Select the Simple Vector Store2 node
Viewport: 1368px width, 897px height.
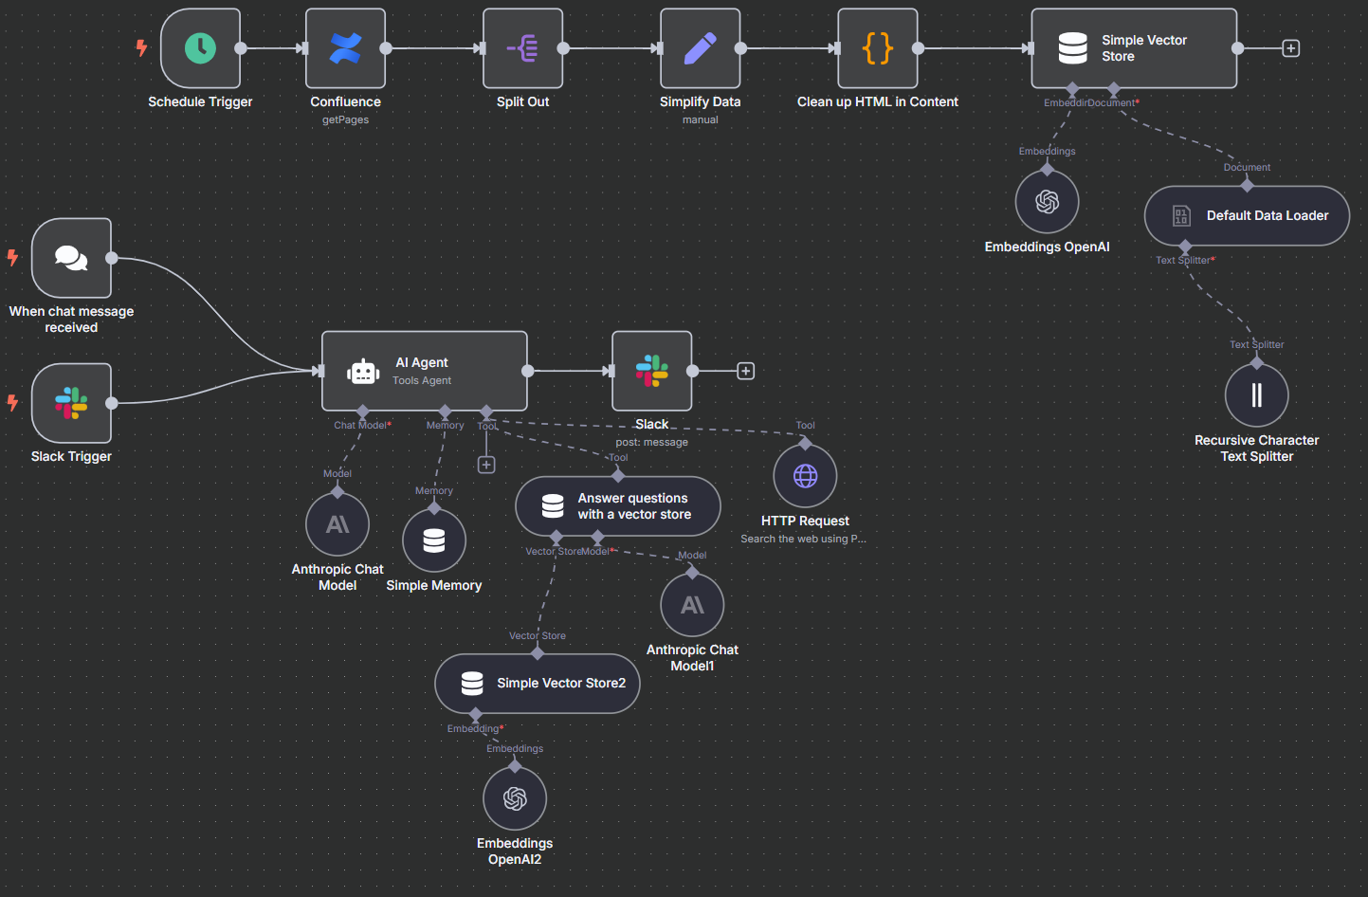click(538, 684)
